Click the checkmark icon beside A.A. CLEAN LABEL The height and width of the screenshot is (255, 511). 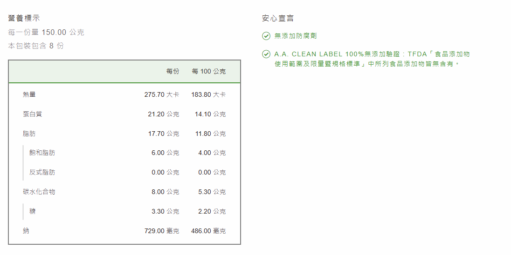pos(266,54)
